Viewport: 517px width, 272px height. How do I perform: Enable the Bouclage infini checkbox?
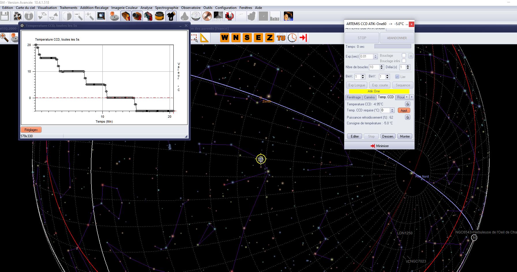[x=404, y=61]
